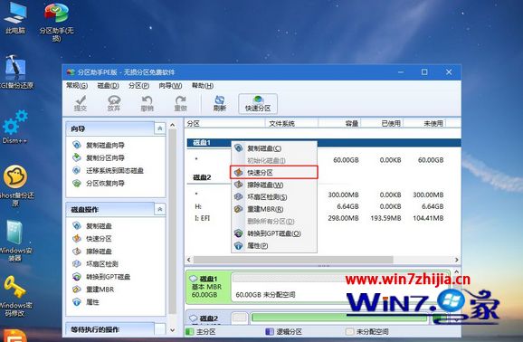Select 快速分区 under 磁盘操作 panel
Viewport: 523px width, 342px height.
(x=92, y=239)
